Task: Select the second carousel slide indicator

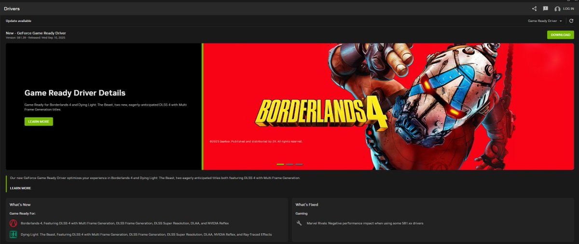Action: tap(289, 164)
